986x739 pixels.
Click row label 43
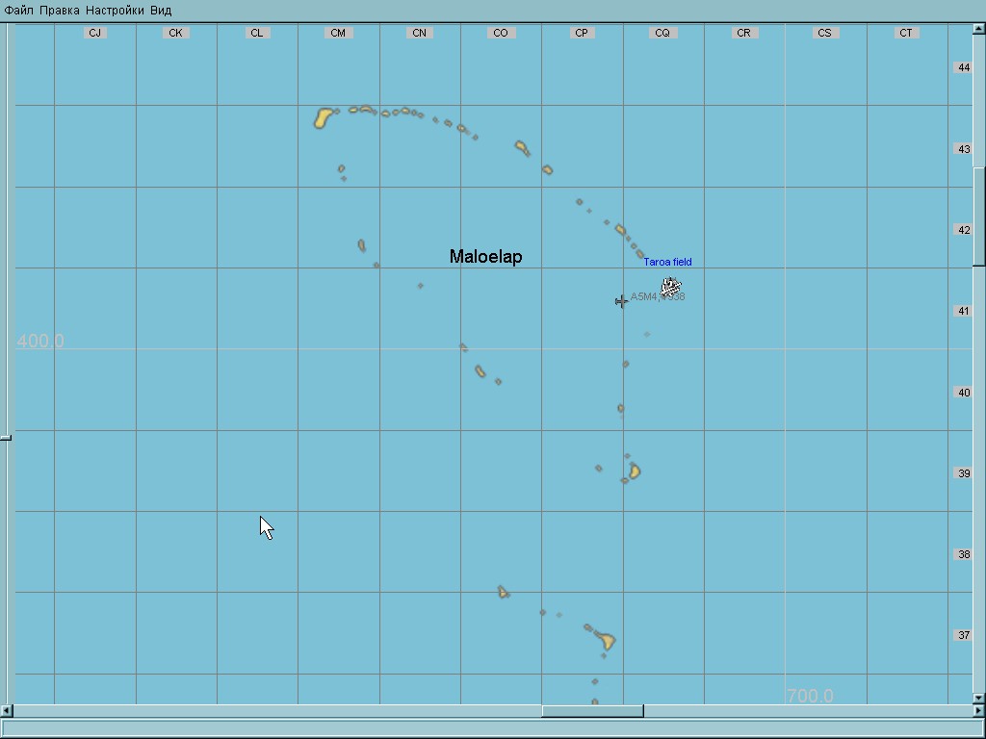[x=964, y=149]
